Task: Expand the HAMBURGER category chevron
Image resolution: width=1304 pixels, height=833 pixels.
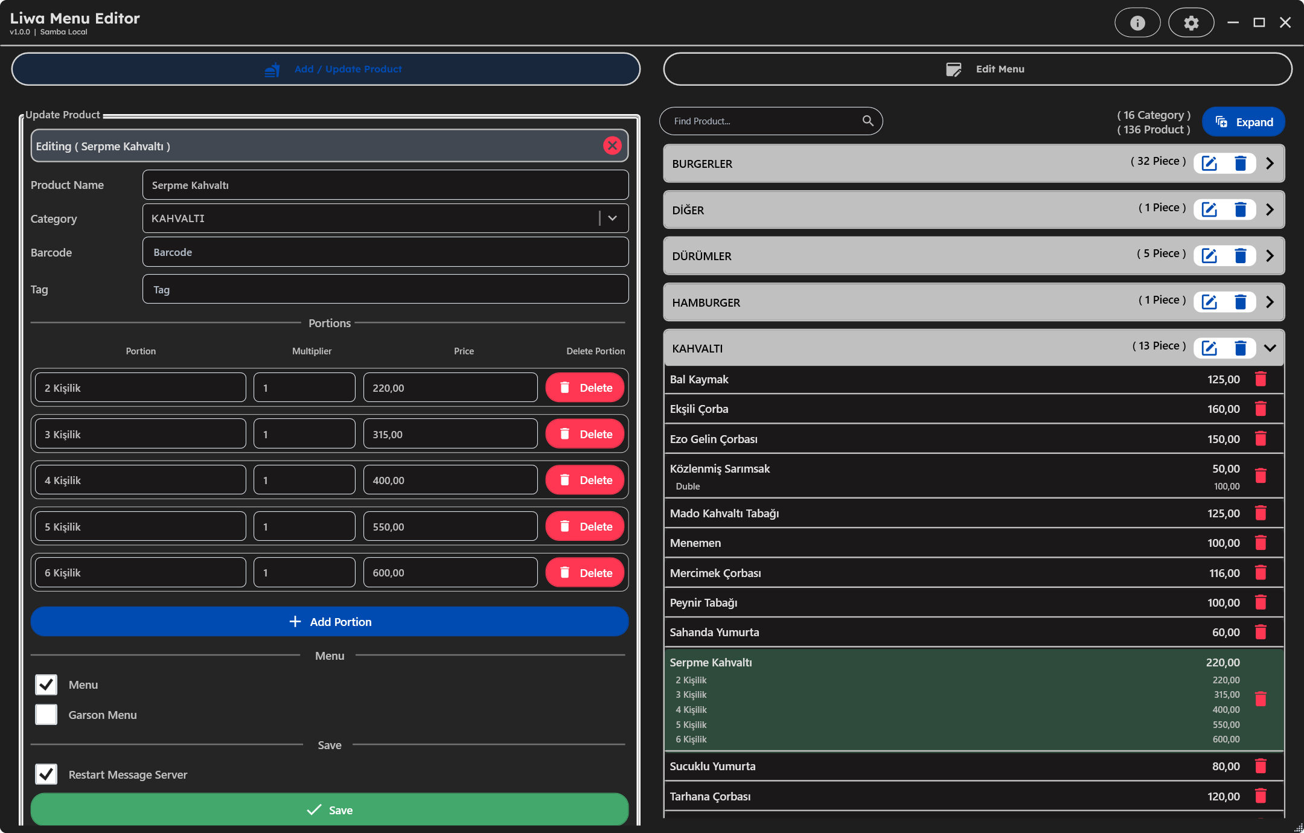Action: pyautogui.click(x=1270, y=302)
